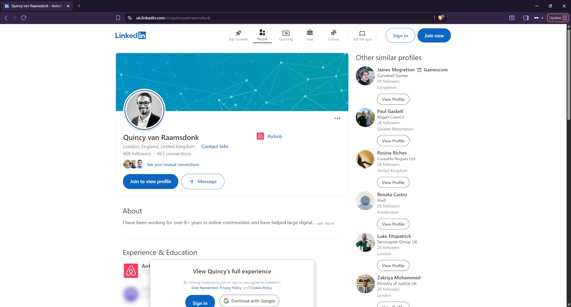Open Games navigation item
Image resolution: width=571 pixels, height=307 pixels.
[334, 35]
